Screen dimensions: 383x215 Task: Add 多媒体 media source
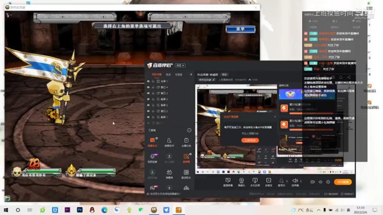pos(269,182)
